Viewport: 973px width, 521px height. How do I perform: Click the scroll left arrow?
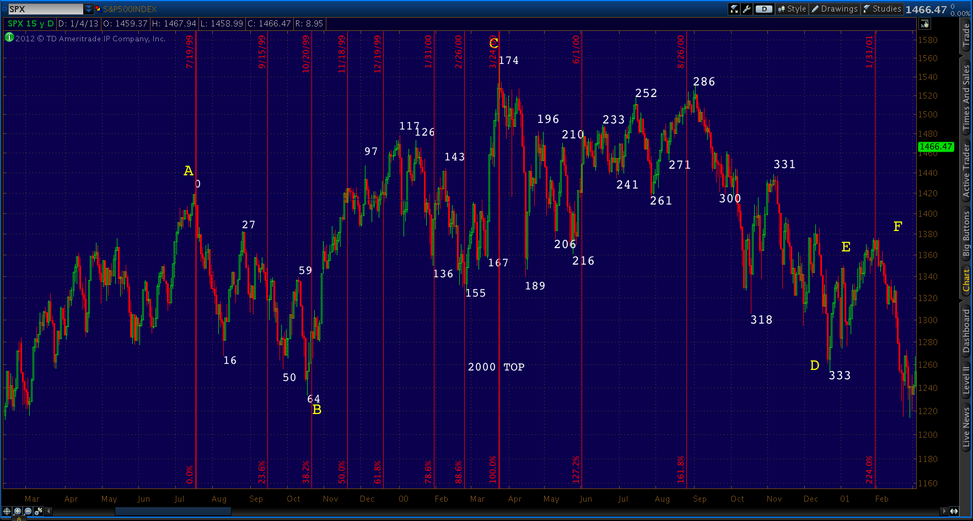tap(49, 511)
